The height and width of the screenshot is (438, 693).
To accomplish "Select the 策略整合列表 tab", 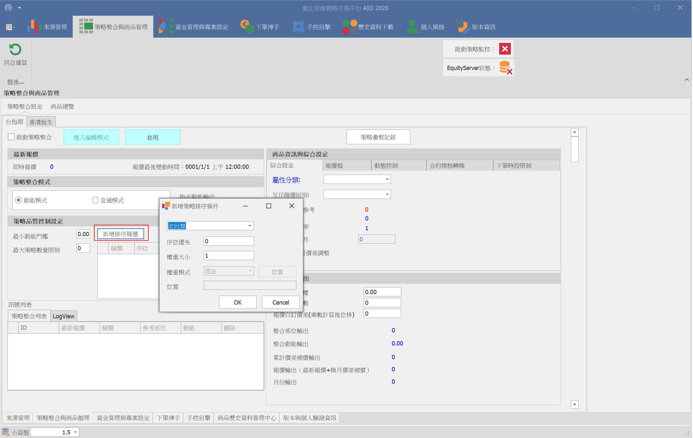I will 29,316.
